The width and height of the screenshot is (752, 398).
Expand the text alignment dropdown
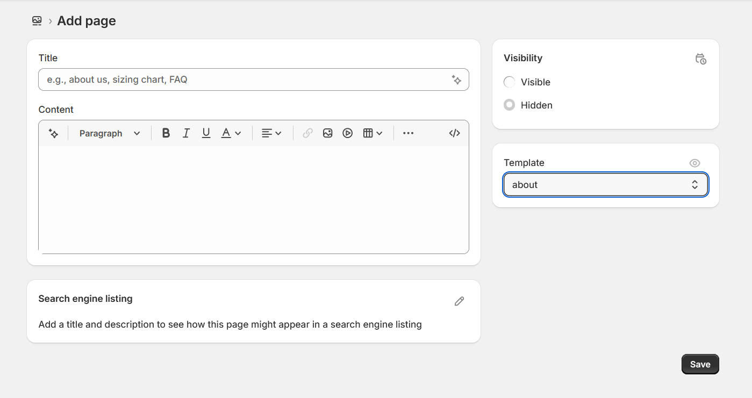pos(271,133)
